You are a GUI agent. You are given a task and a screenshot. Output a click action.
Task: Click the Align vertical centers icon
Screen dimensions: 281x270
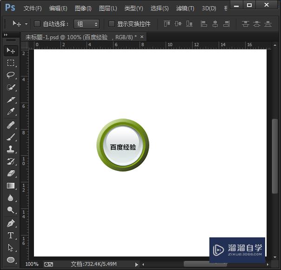(x=178, y=23)
